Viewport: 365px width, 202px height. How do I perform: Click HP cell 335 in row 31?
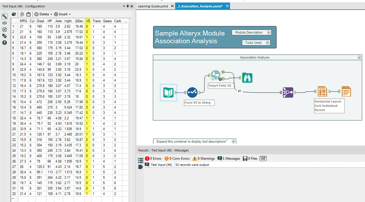click(x=50, y=188)
